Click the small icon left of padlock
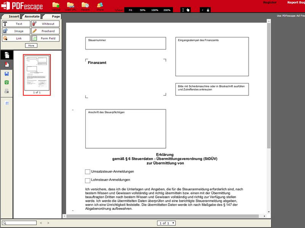Image resolution: width=305 pixels, height=228 pixels. [202, 10]
